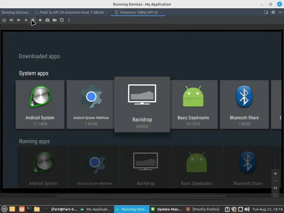Open snapshots with the restore clock icon

[x=62, y=20]
